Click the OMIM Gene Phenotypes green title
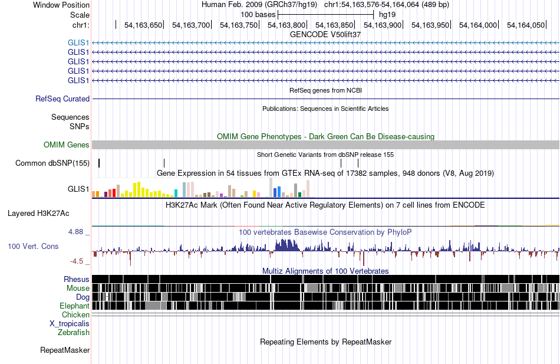This screenshot has height=364, width=560. click(x=325, y=136)
